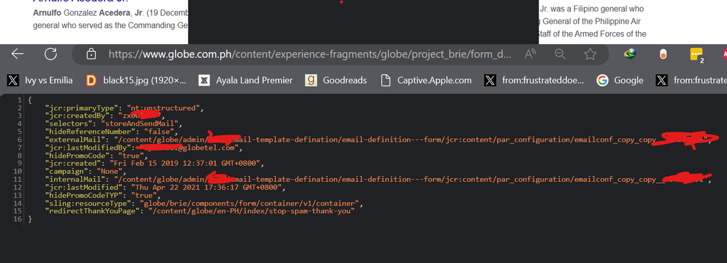Open the Google bookmark
The height and width of the screenshot is (263, 727).
[619, 80]
